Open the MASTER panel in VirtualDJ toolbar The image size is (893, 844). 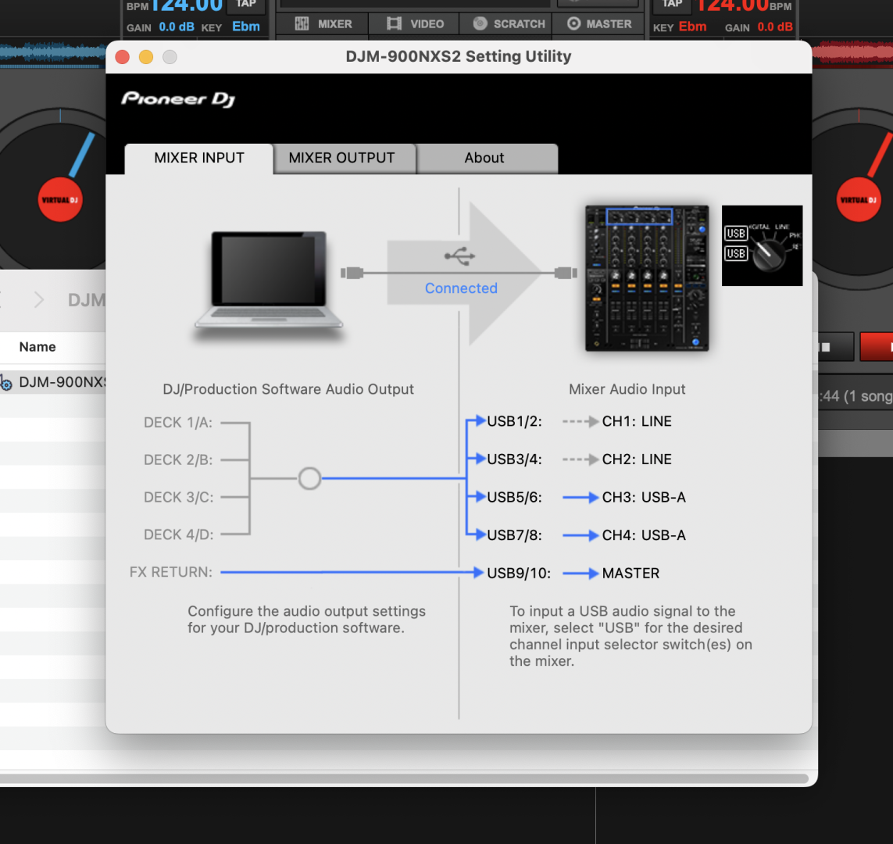click(600, 24)
